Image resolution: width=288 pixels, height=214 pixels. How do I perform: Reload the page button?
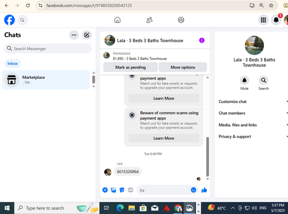click(28, 5)
